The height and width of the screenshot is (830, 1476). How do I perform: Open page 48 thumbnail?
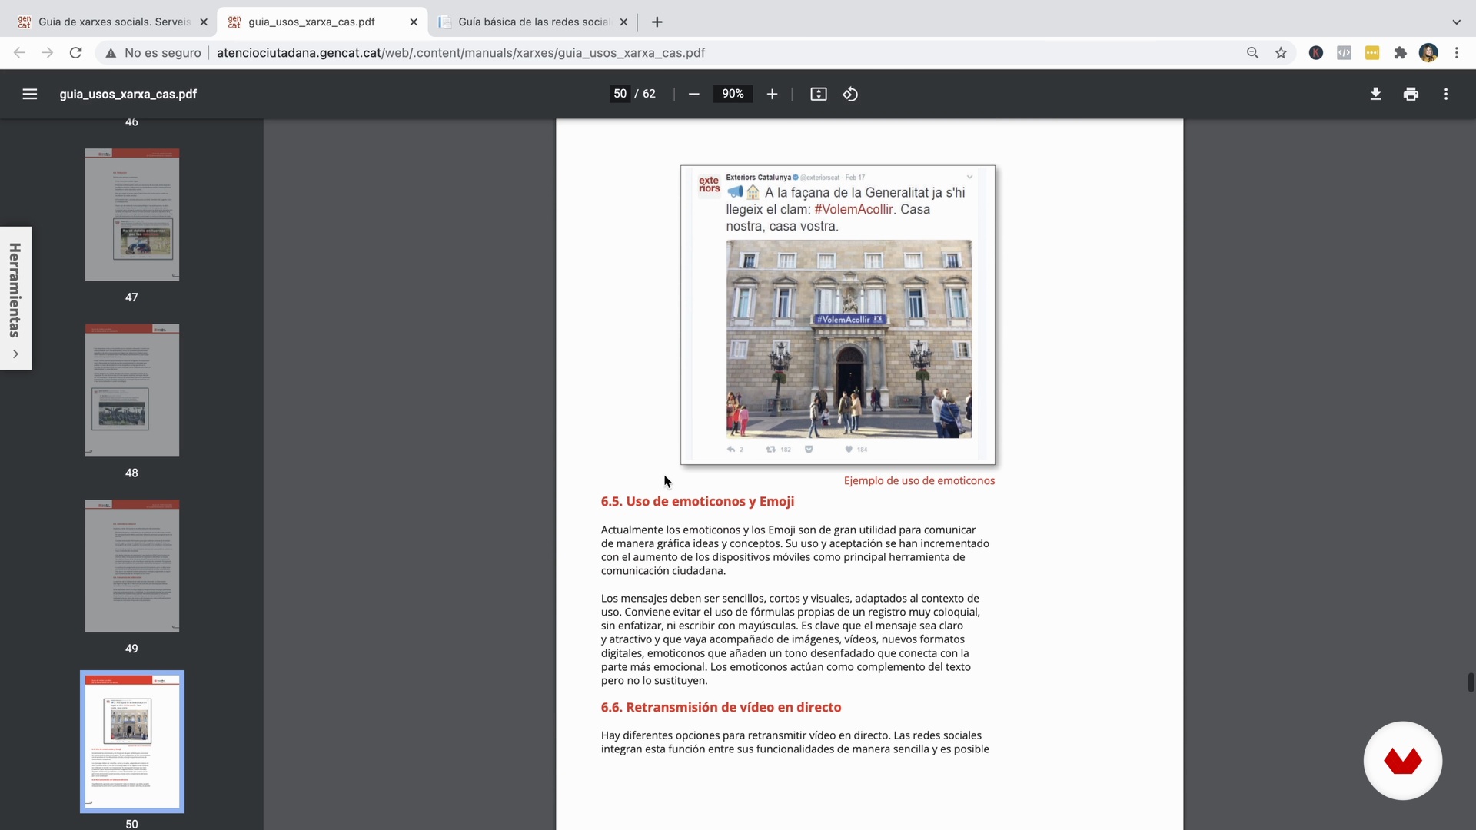tap(132, 390)
